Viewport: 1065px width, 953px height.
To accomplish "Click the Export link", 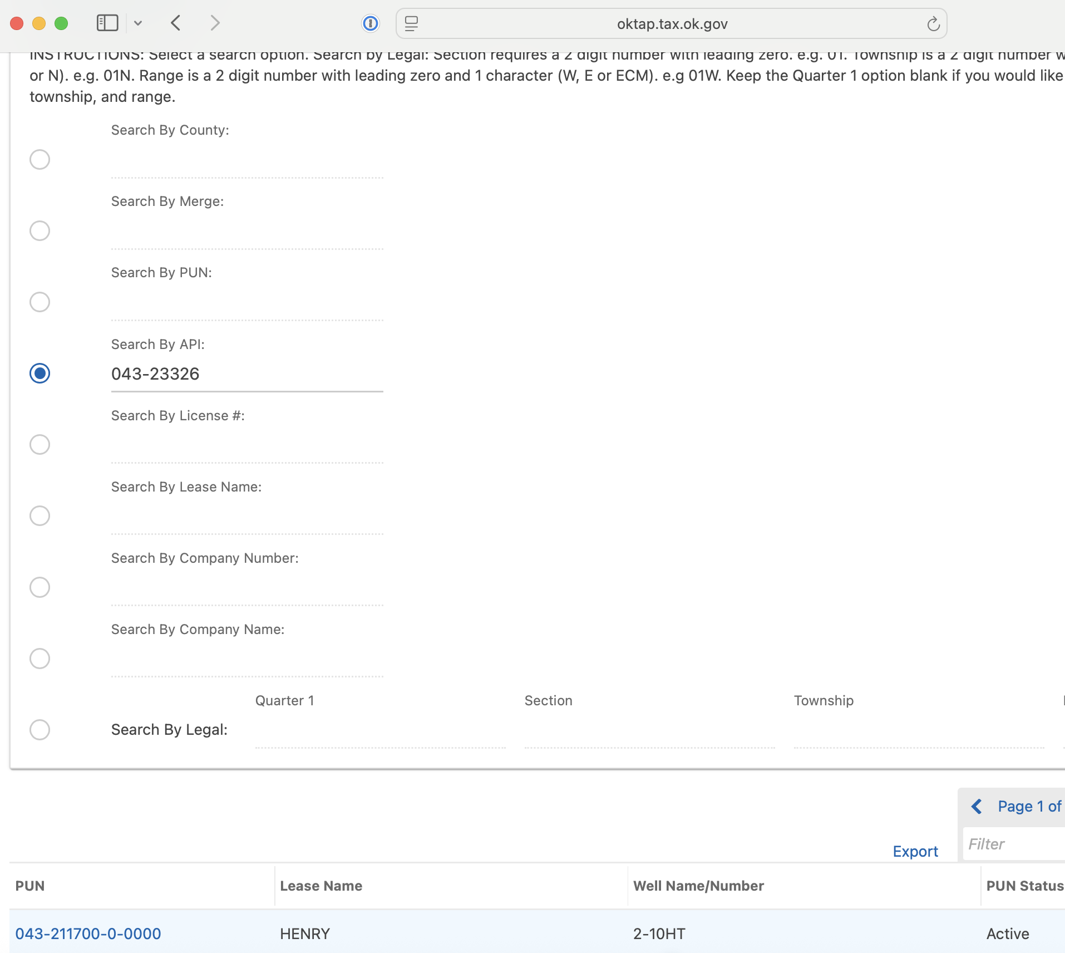I will pyautogui.click(x=915, y=851).
